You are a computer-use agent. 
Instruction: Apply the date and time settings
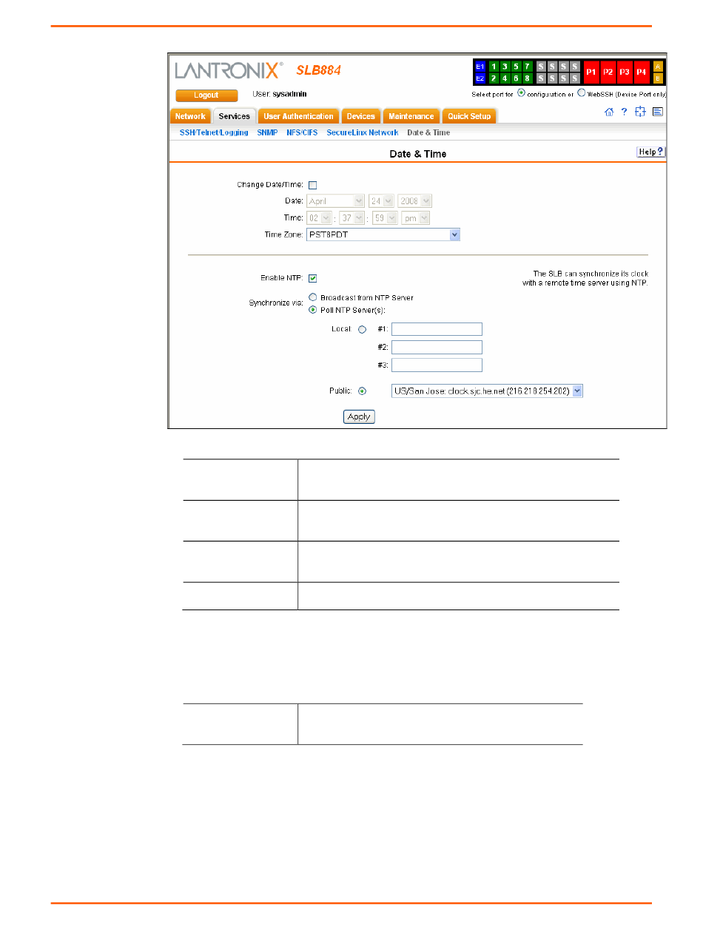tap(359, 417)
